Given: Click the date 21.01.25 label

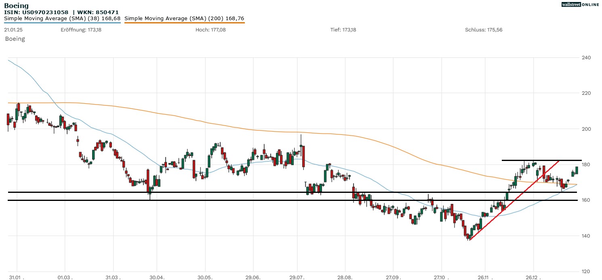Looking at the screenshot, I should [13, 30].
